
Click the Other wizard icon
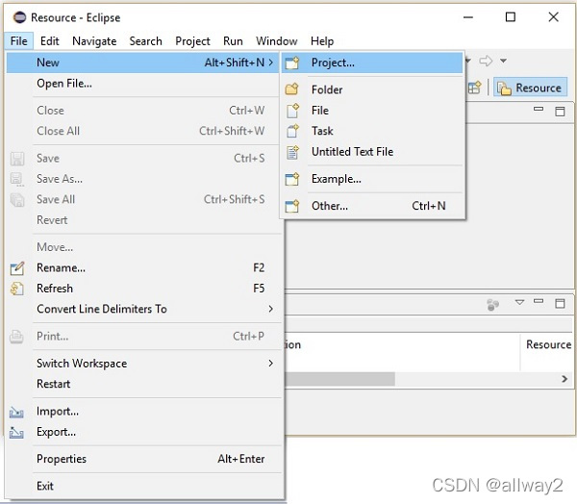[x=292, y=206]
